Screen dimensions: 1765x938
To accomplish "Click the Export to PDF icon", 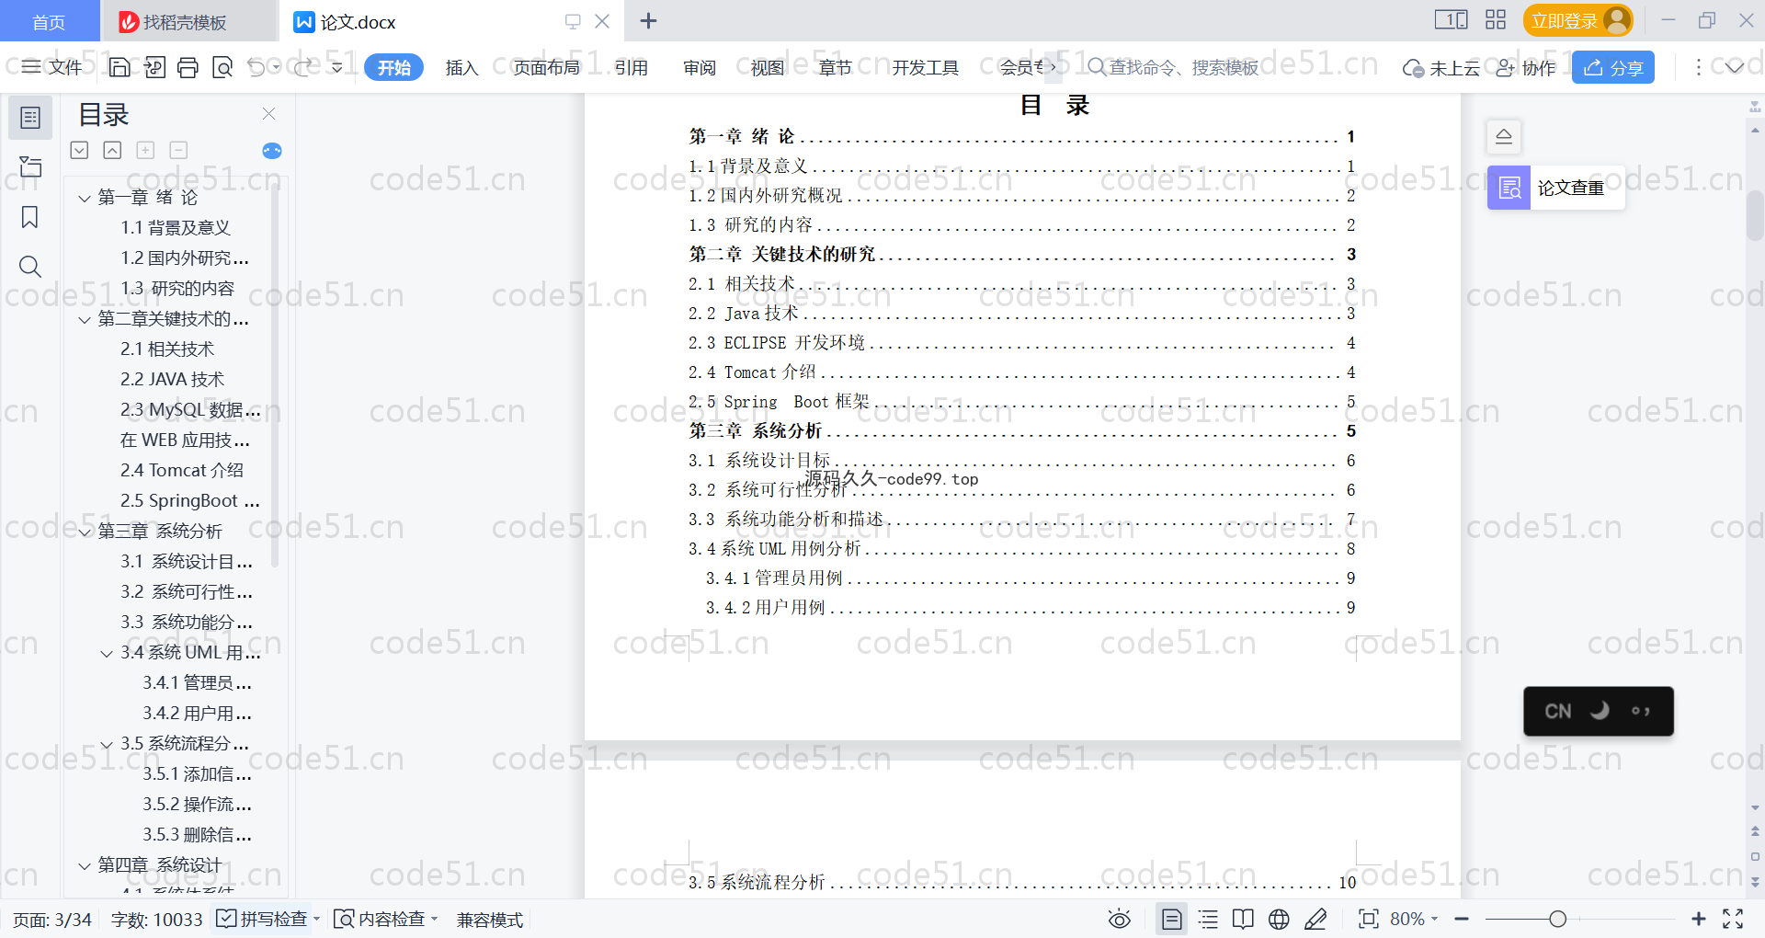I will tap(154, 67).
